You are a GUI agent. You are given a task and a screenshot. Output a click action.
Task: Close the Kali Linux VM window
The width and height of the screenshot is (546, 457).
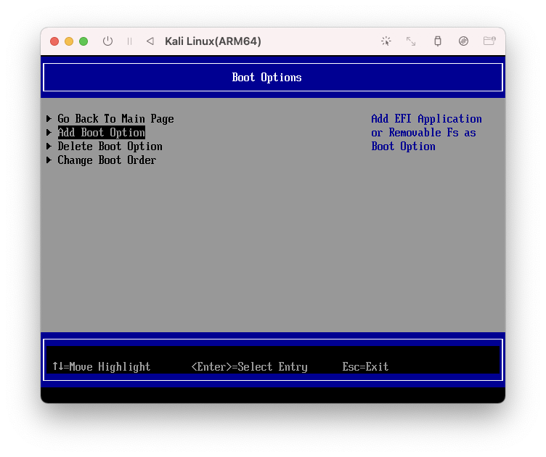pyautogui.click(x=54, y=41)
